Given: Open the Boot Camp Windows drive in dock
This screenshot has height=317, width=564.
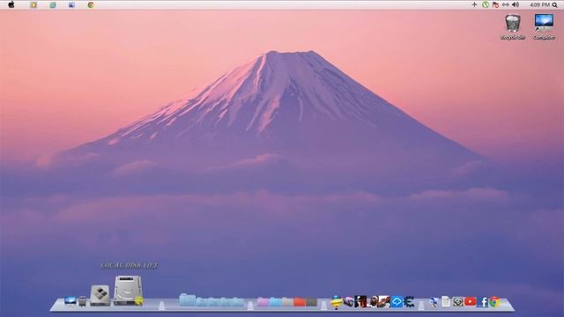Looking at the screenshot, I should 100,295.
